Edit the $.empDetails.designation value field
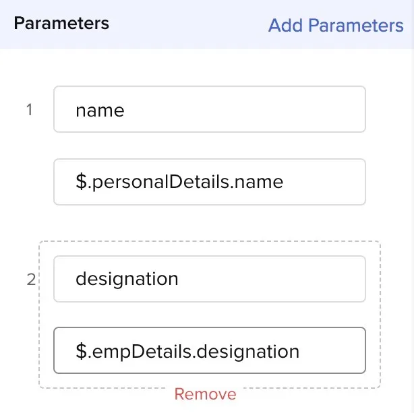414x413 pixels. (x=210, y=350)
